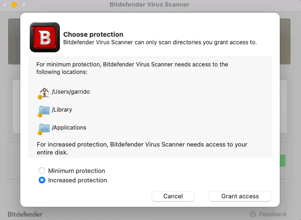Click the Applications folder icon
Screen dimensions: 301x220
(44, 128)
